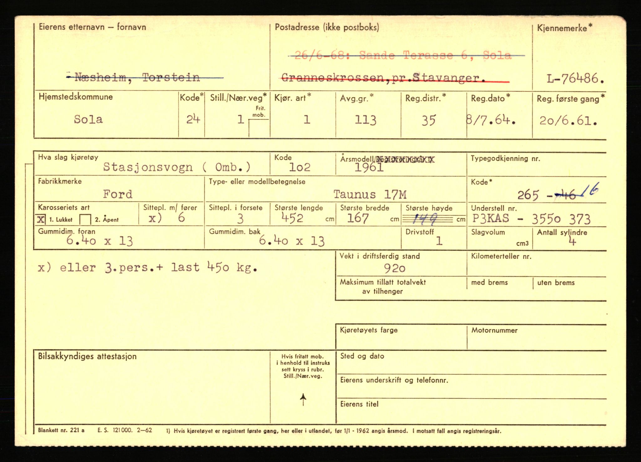Click the rear tyre dimension under 'Gummidim. bak'
Viewport: 641px width, 462px height.
pos(292,241)
